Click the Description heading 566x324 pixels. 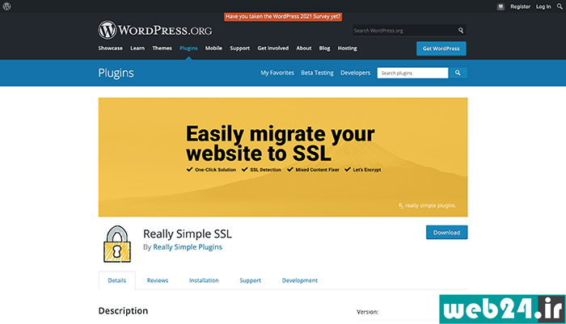123,310
